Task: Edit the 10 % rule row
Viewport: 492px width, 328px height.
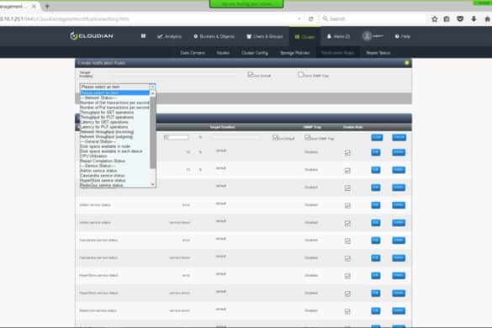Action: (376, 152)
